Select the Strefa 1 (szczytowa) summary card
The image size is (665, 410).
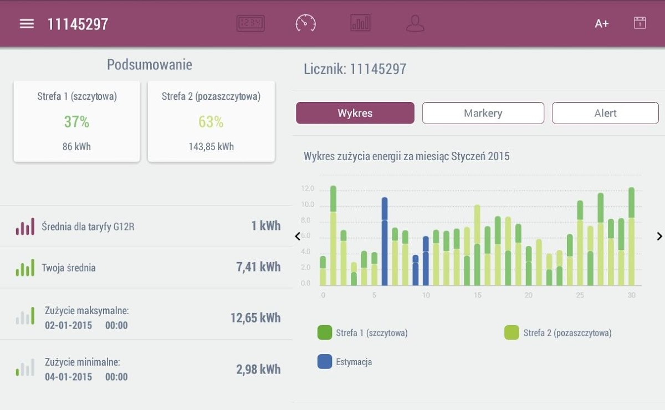77,121
